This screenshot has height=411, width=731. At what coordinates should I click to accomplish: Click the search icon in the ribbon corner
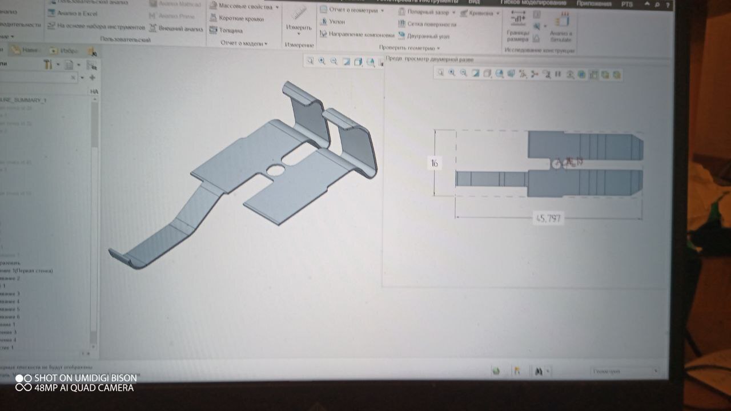[658, 5]
